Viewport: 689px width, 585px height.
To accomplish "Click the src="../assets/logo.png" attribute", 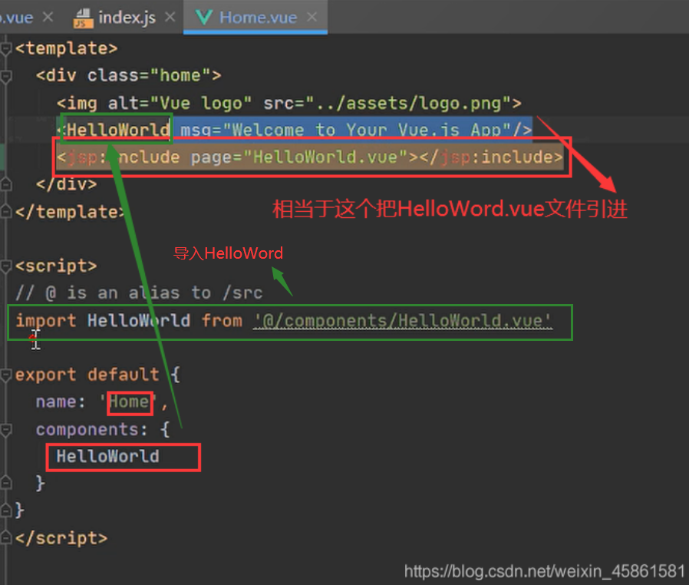I will point(387,104).
